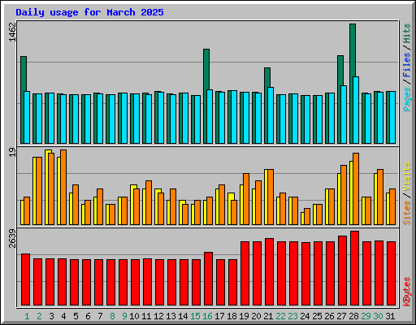Click the 2639 KBytes axis value

(x=12, y=238)
